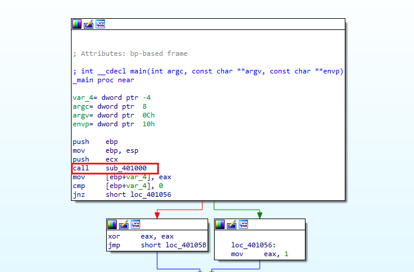Click the main function prototype comment
The height and width of the screenshot is (272, 414).
coord(208,71)
